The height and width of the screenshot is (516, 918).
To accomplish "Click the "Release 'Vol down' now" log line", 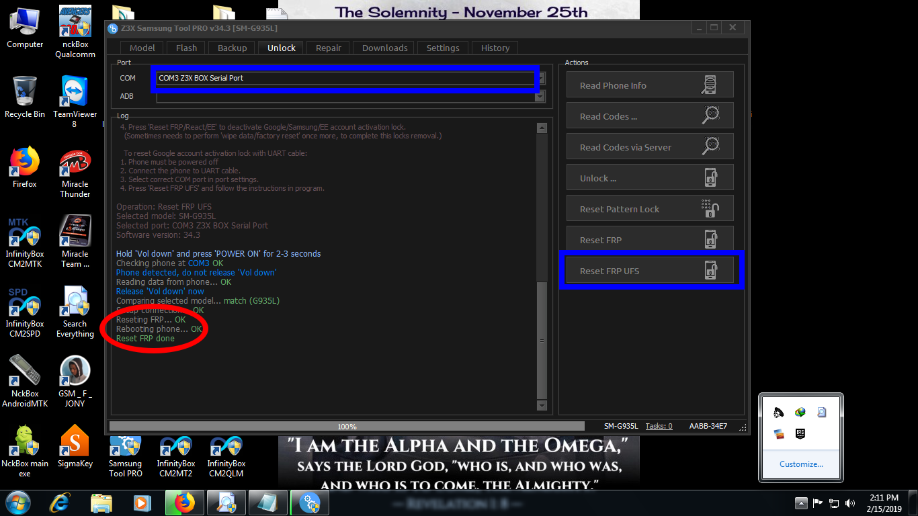I will pyautogui.click(x=160, y=292).
